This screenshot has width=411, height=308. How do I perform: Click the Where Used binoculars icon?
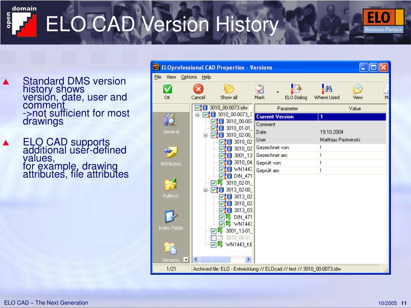[x=327, y=89]
